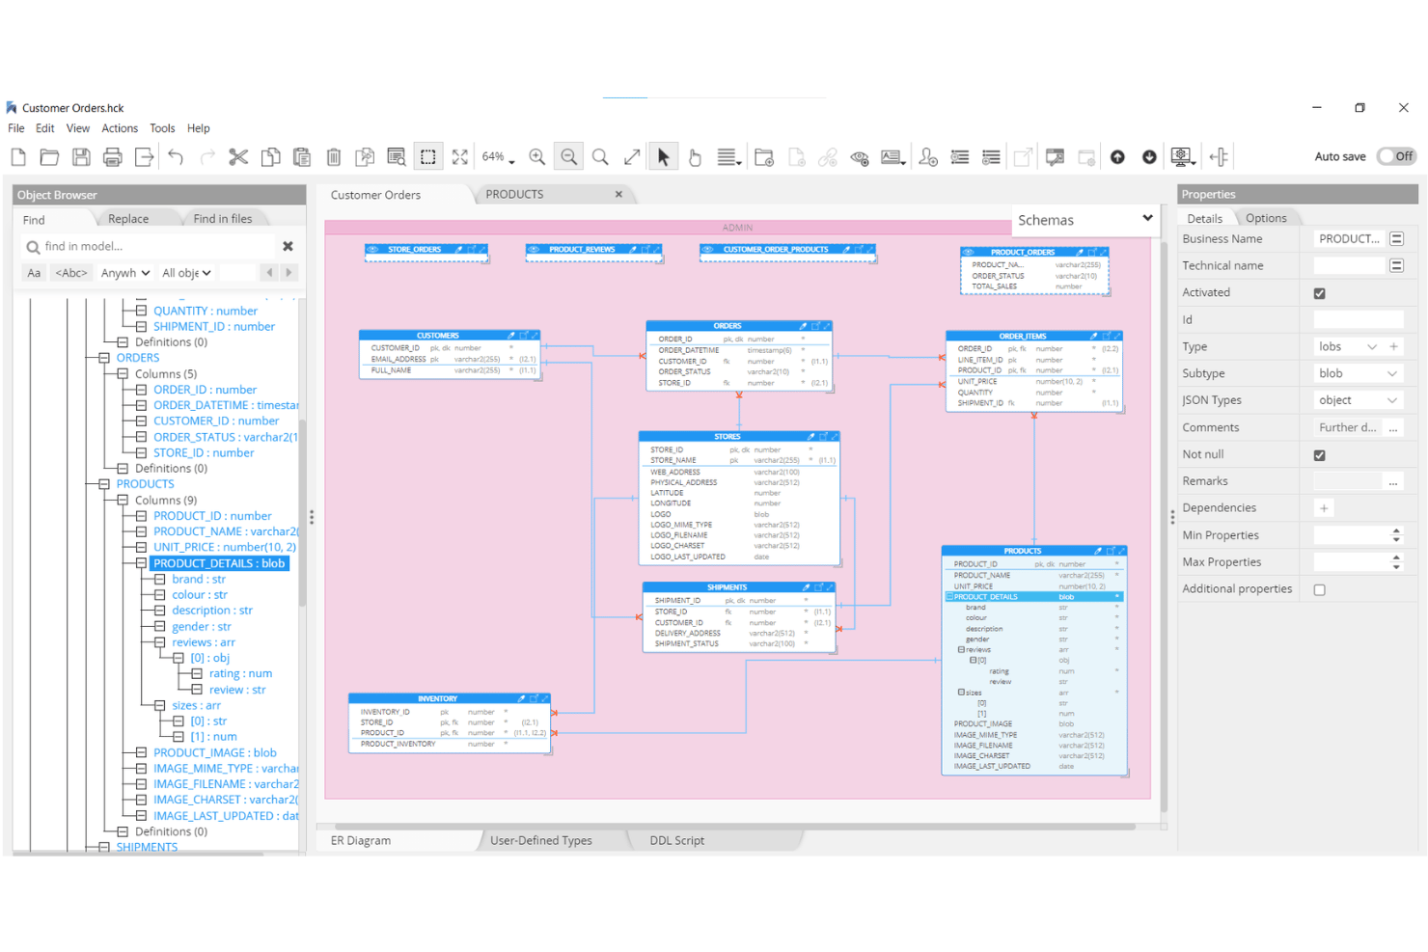Click the diagram horizontal scrollbar
Viewport: 1428px width, 952px height.
point(735,827)
